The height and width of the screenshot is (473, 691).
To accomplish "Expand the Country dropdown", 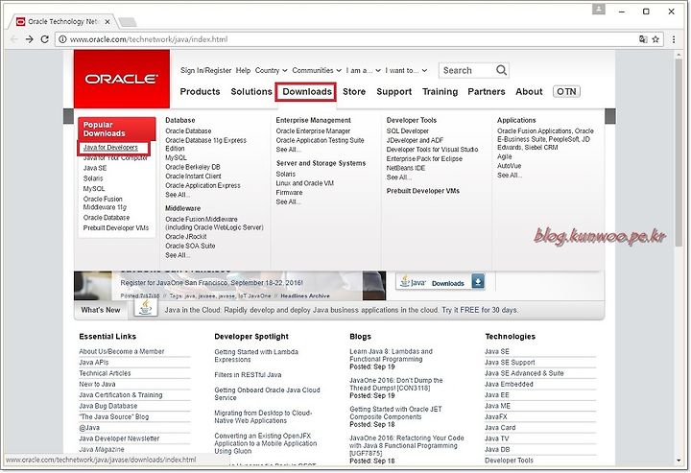I will coord(271,70).
